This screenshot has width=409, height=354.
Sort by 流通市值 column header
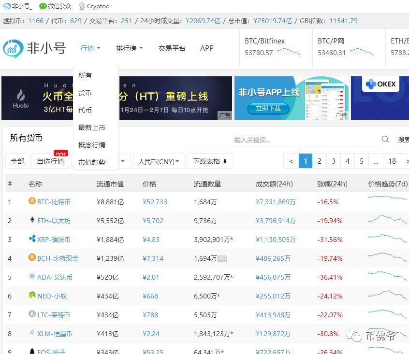pyautogui.click(x=110, y=184)
